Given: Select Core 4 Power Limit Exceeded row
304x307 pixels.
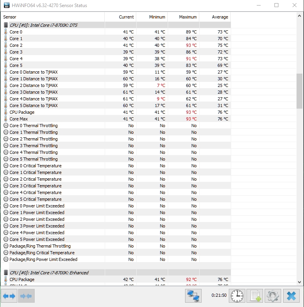Looking at the screenshot, I should tap(116, 233).
